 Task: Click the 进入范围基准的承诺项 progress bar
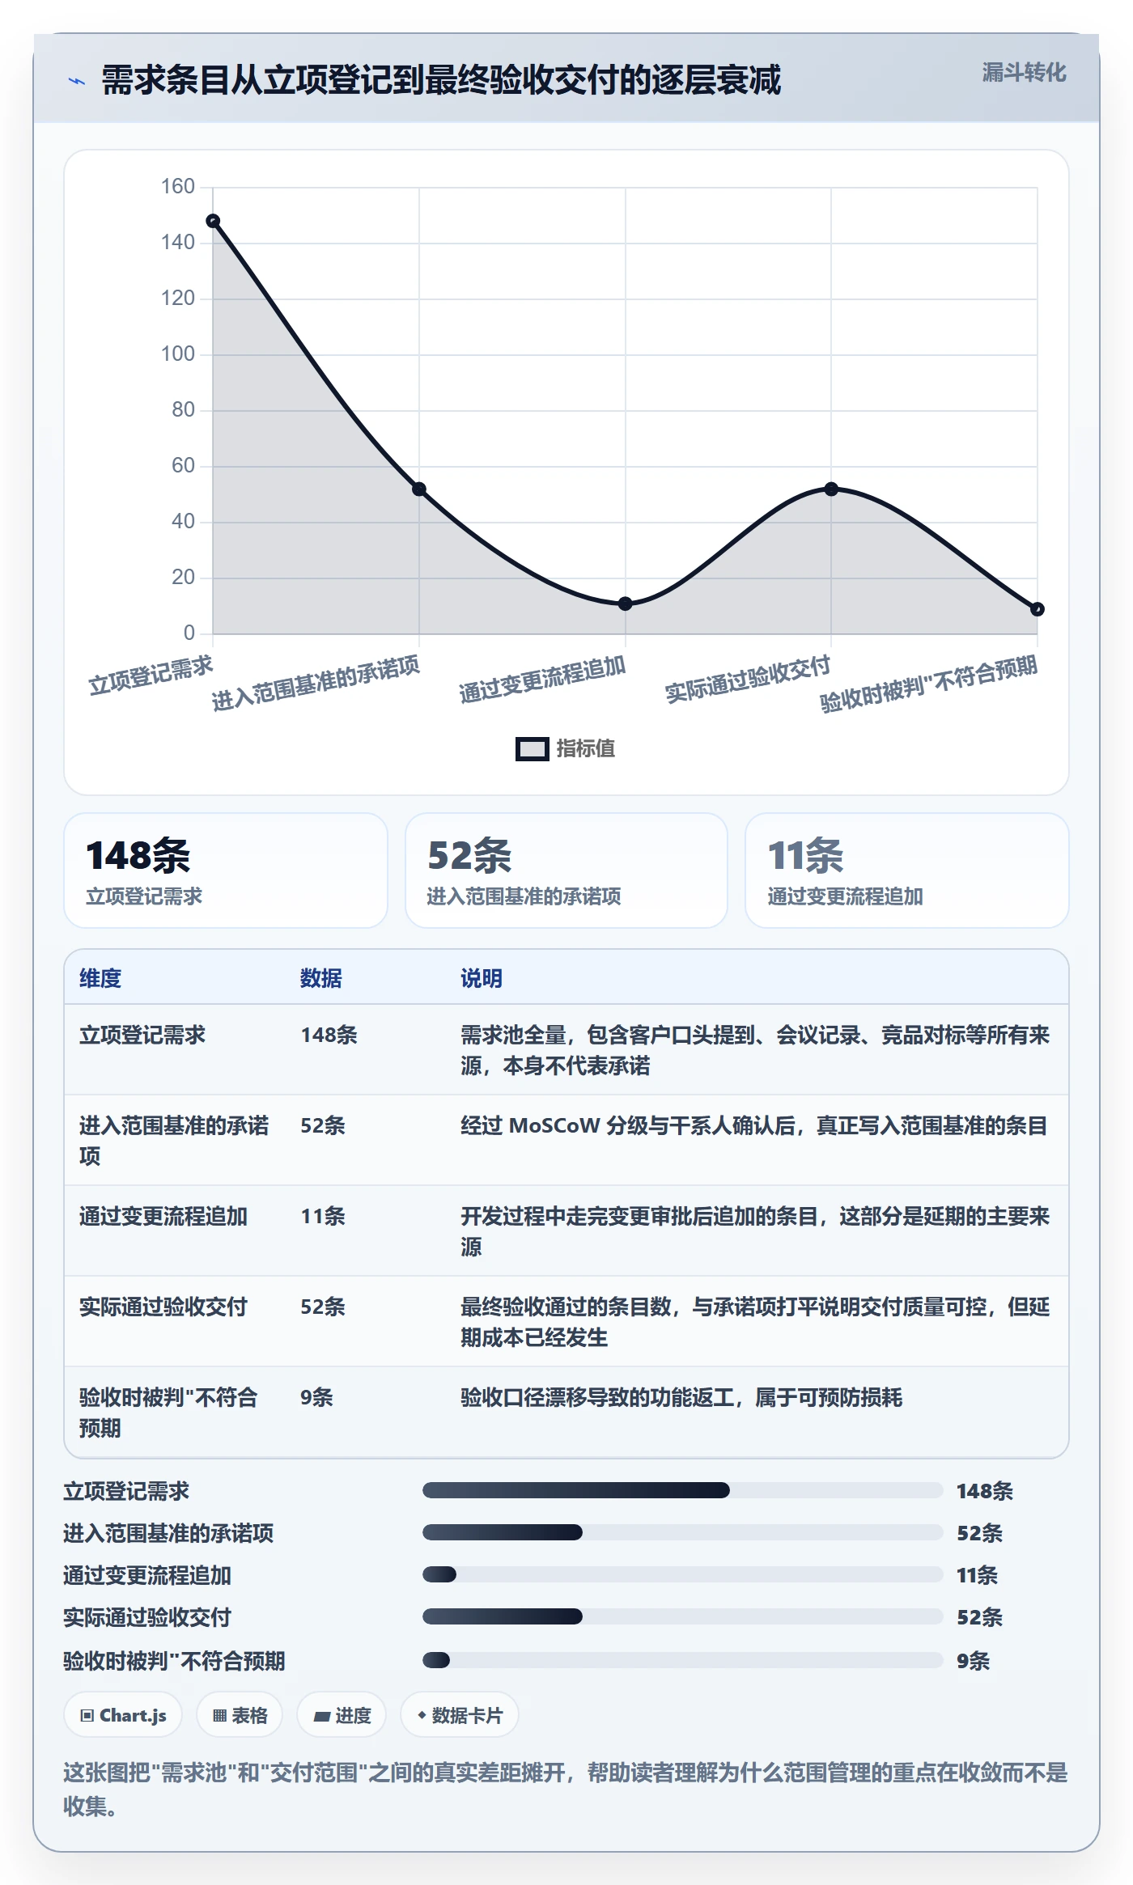click(x=682, y=1532)
